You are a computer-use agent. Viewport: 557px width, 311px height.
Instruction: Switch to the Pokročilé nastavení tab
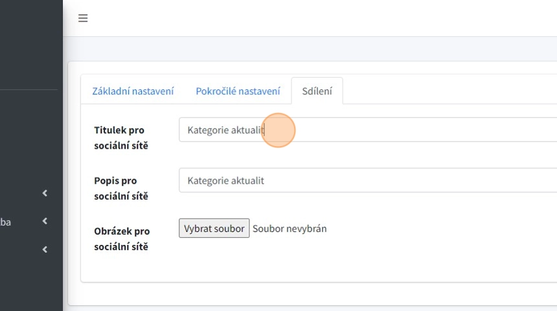(238, 91)
